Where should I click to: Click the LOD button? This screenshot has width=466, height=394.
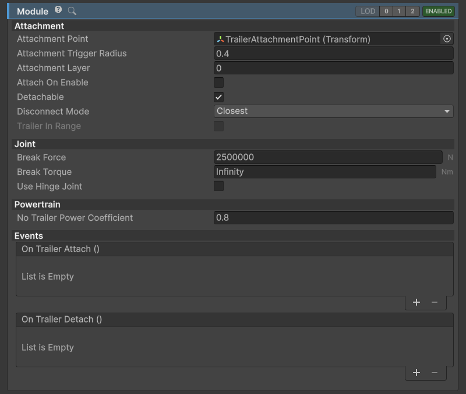point(368,11)
